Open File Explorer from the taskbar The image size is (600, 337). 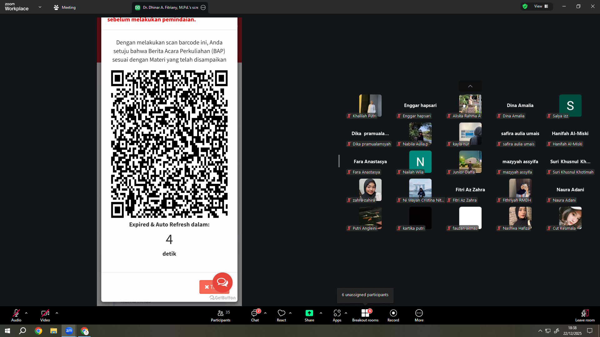54,331
